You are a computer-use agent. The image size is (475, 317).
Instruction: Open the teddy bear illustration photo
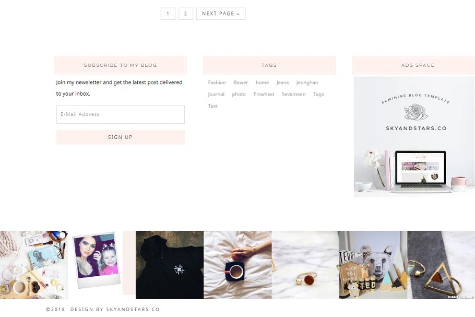point(373,265)
